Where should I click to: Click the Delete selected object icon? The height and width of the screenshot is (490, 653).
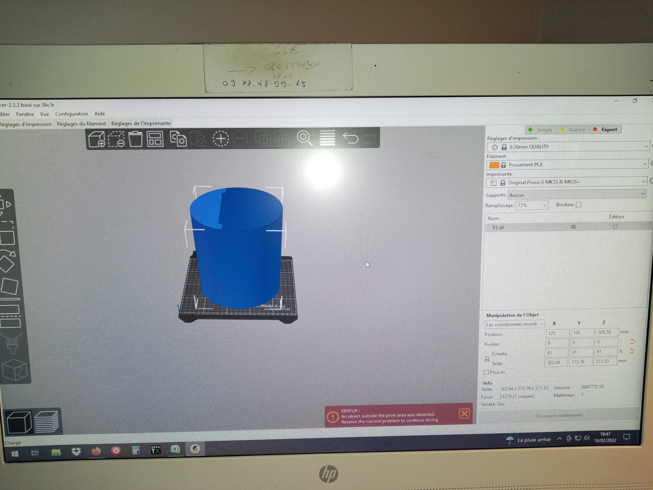point(116,139)
